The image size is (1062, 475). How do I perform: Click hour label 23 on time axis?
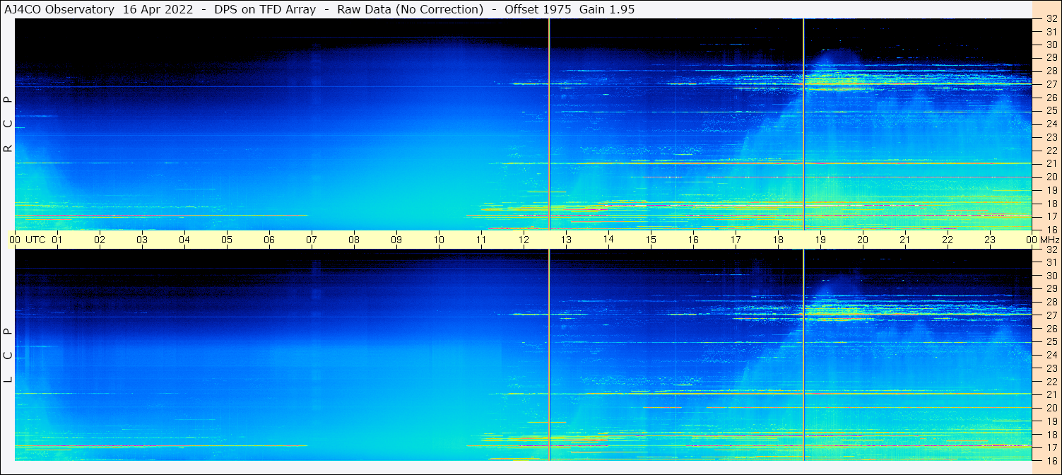point(990,240)
